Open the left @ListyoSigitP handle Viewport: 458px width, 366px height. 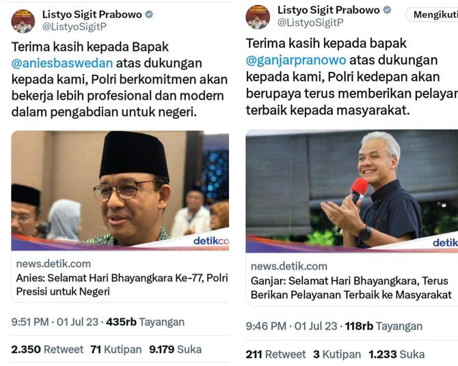pyautogui.click(x=75, y=27)
